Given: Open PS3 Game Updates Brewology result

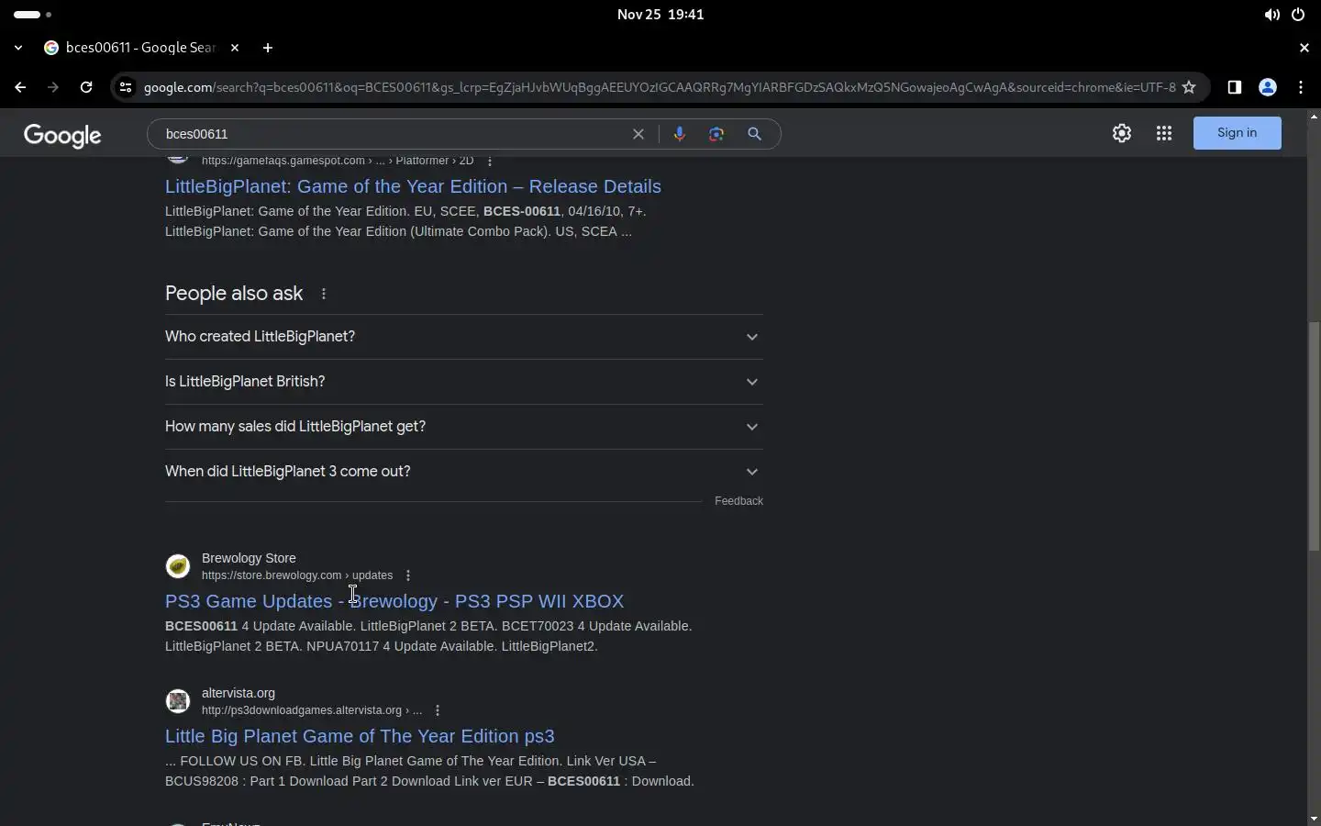Looking at the screenshot, I should (394, 601).
